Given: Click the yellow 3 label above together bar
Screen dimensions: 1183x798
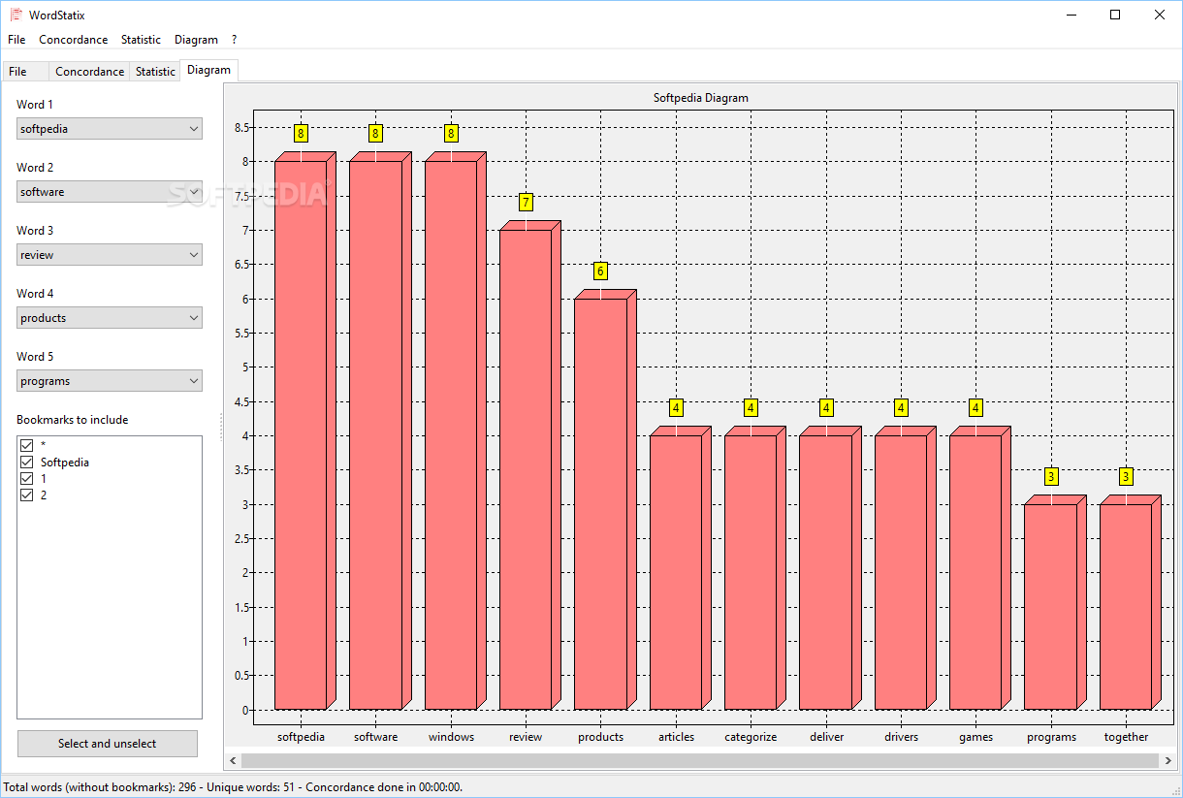Looking at the screenshot, I should pyautogui.click(x=1126, y=477).
